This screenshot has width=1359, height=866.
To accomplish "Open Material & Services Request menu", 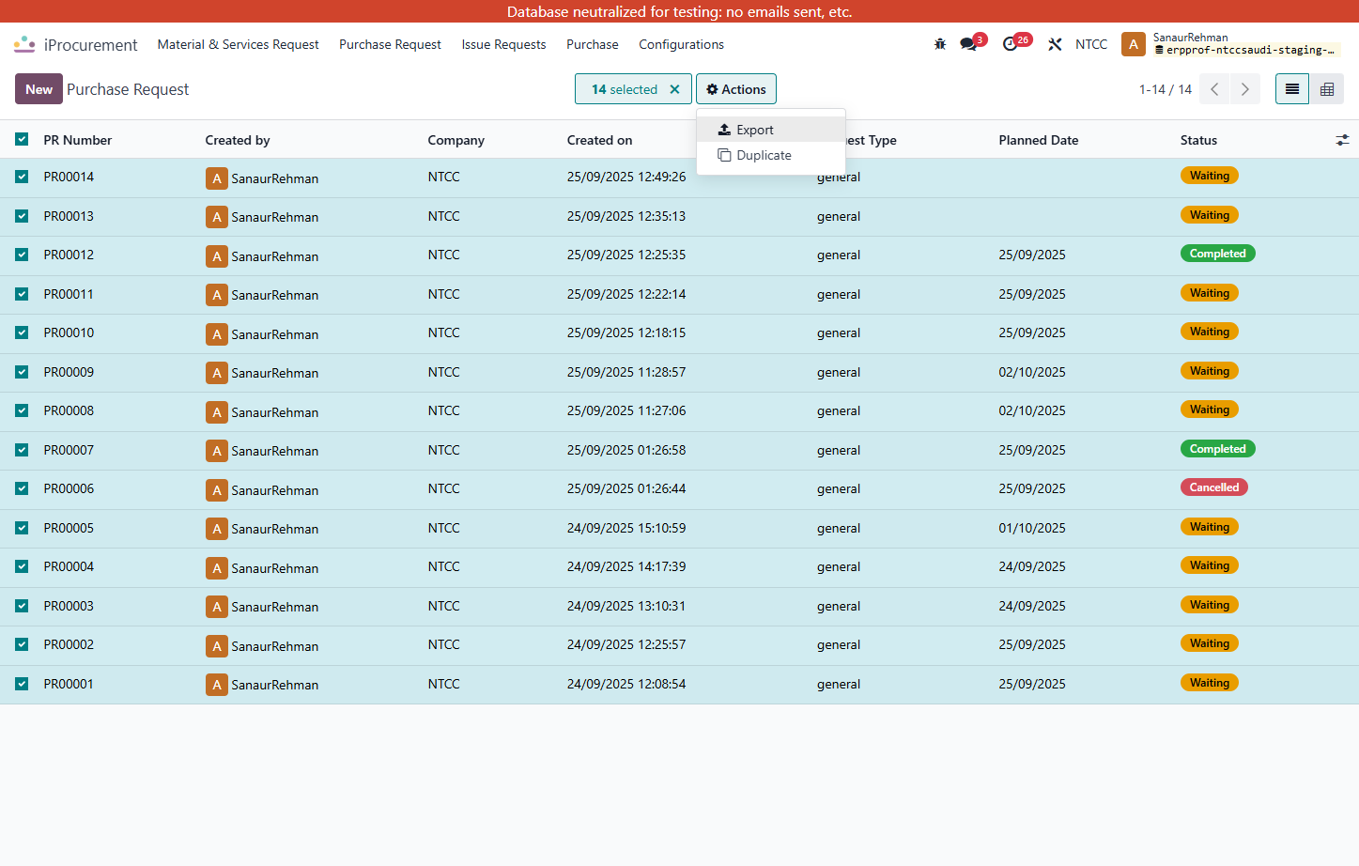I will tap(238, 44).
